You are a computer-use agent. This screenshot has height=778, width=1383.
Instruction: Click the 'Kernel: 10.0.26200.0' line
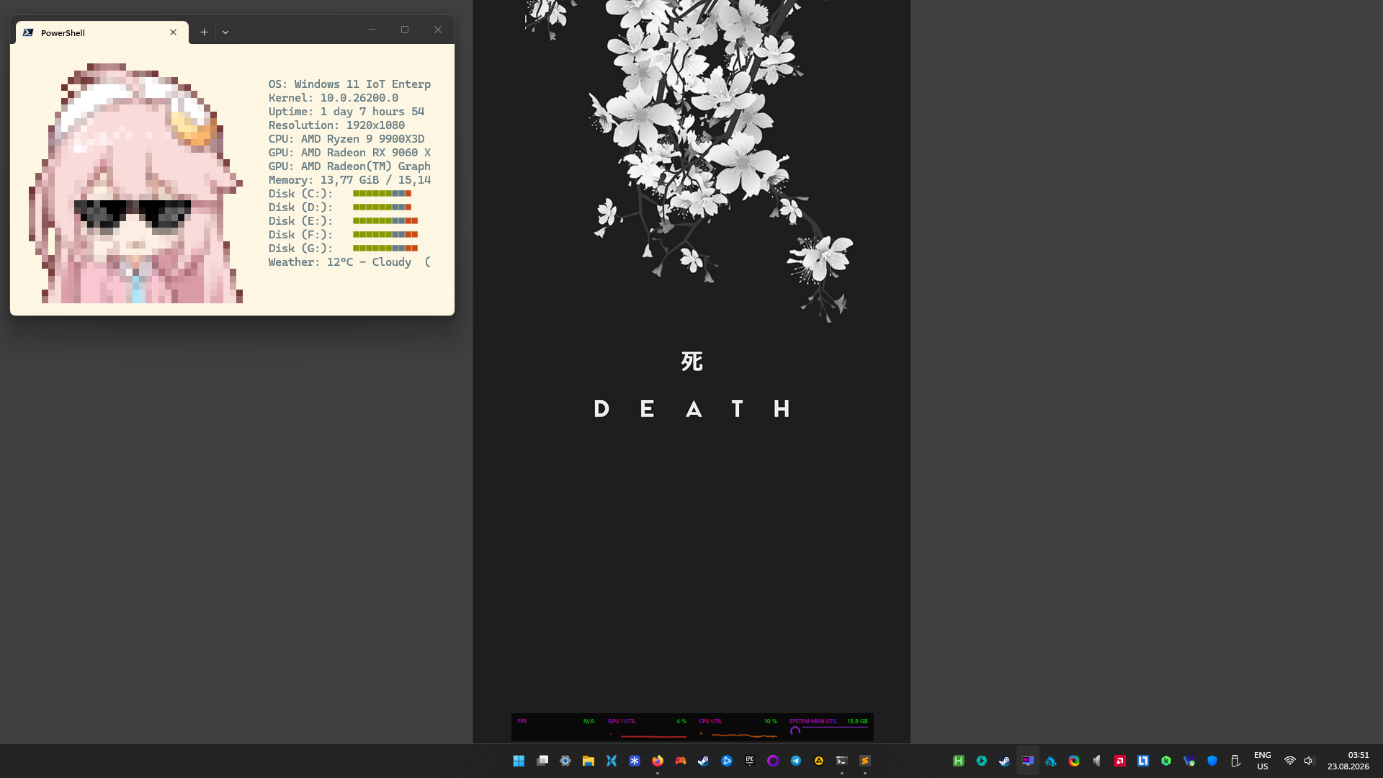[x=334, y=98]
